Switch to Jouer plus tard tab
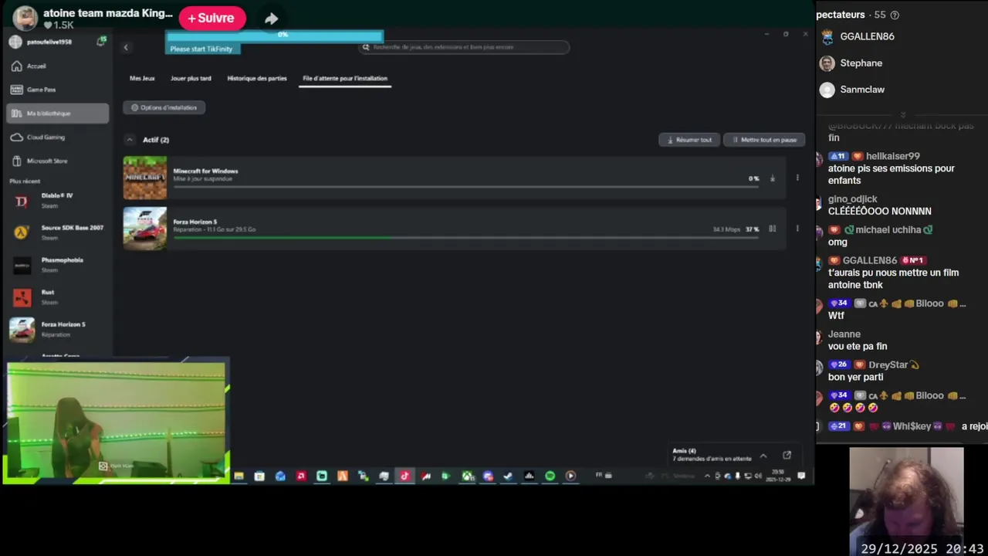The height and width of the screenshot is (556, 988). 191,78
